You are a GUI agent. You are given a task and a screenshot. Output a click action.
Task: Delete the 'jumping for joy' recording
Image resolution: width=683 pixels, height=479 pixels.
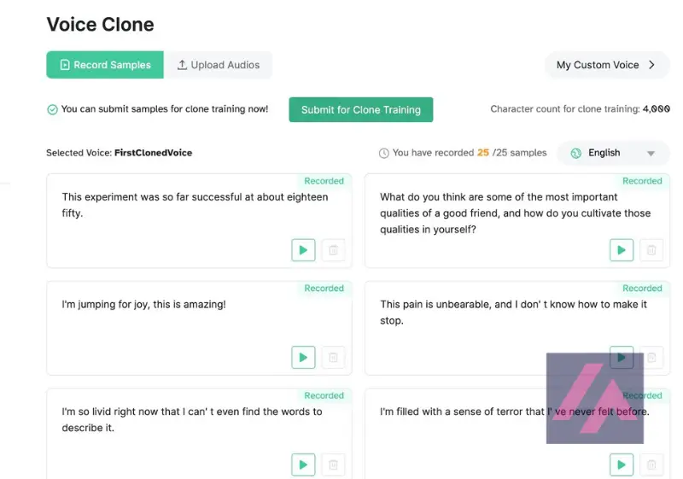pyautogui.click(x=333, y=357)
